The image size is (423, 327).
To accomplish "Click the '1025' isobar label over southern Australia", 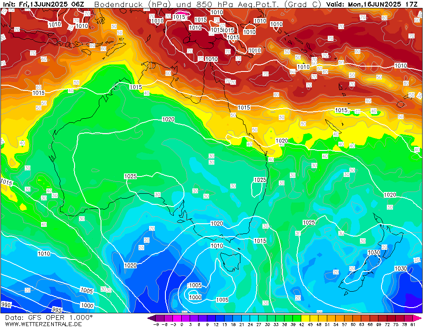I will coord(130,176).
